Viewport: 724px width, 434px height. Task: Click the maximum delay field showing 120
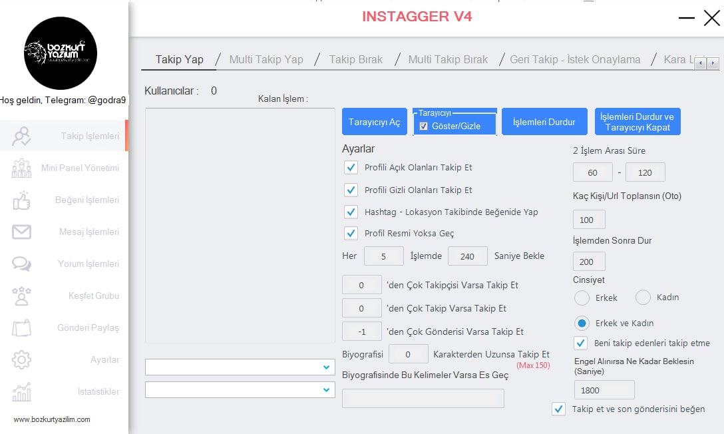pyautogui.click(x=645, y=172)
